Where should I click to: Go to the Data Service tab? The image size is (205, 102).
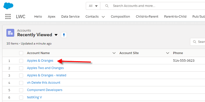point(70,17)
